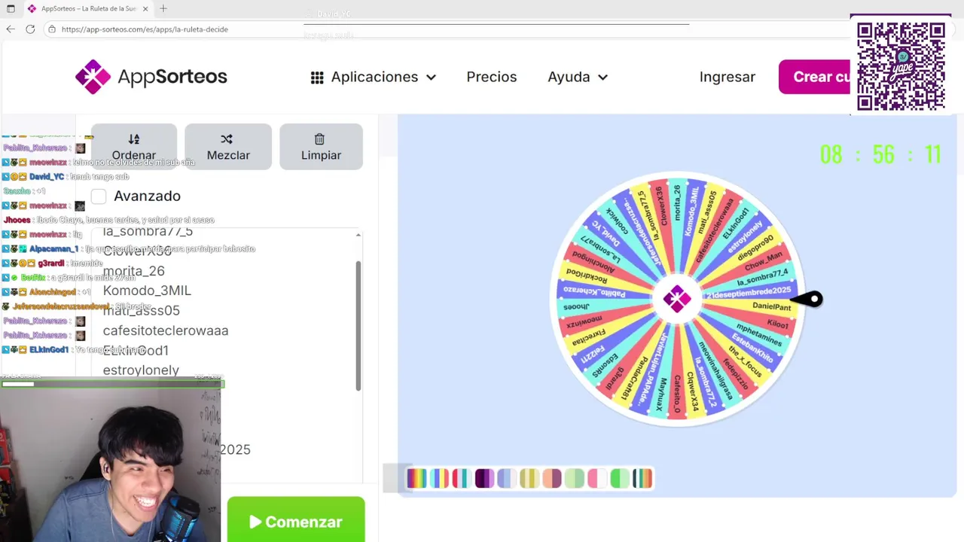Click the Crear cuenta button
Viewport: 964px width, 542px height.
click(x=815, y=77)
